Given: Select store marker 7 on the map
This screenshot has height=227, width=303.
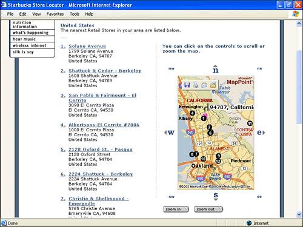Looking at the screenshot, I should [x=196, y=154].
